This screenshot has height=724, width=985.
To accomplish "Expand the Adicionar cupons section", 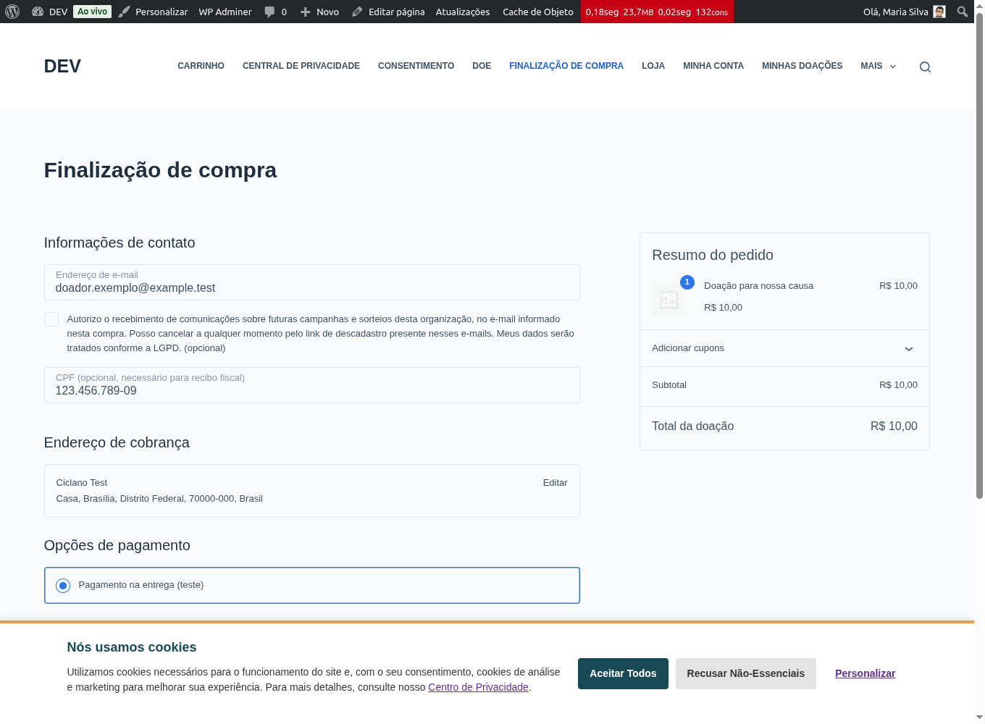I will pos(784,348).
